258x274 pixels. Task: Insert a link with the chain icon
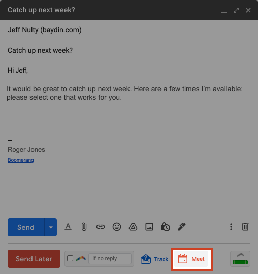coord(101,227)
